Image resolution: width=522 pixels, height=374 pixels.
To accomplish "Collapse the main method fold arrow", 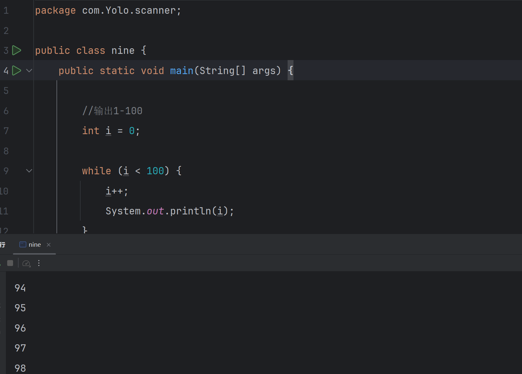I will [29, 70].
